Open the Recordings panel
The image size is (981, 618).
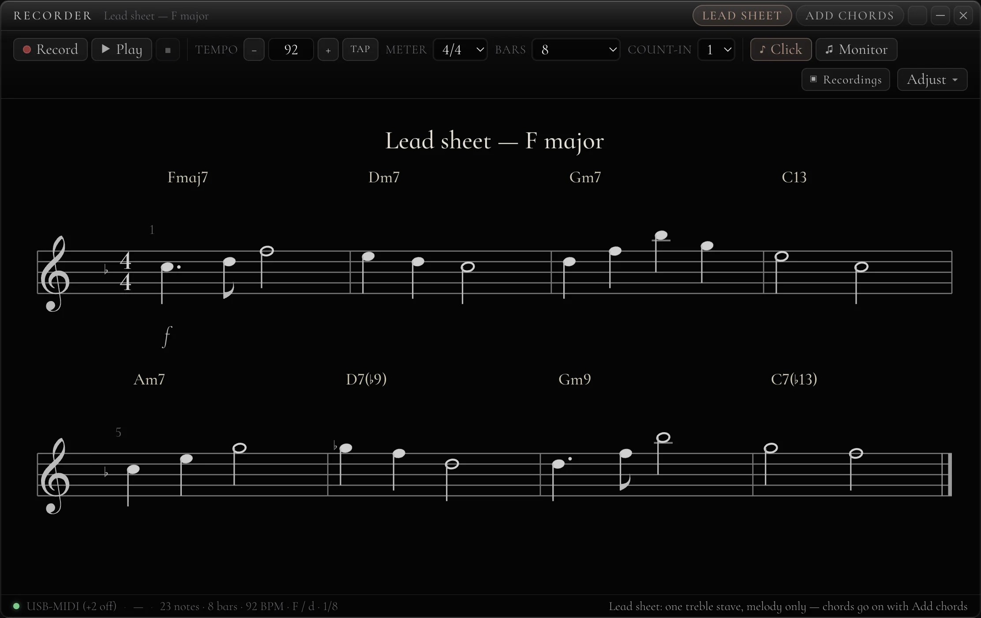846,79
